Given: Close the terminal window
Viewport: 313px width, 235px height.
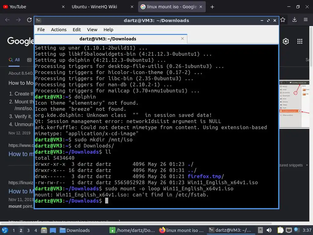Looking at the screenshot, I should pyautogui.click(x=275, y=21).
